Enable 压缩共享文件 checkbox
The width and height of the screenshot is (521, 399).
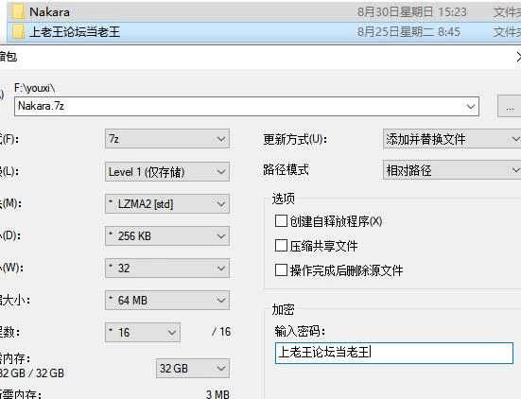coord(281,246)
